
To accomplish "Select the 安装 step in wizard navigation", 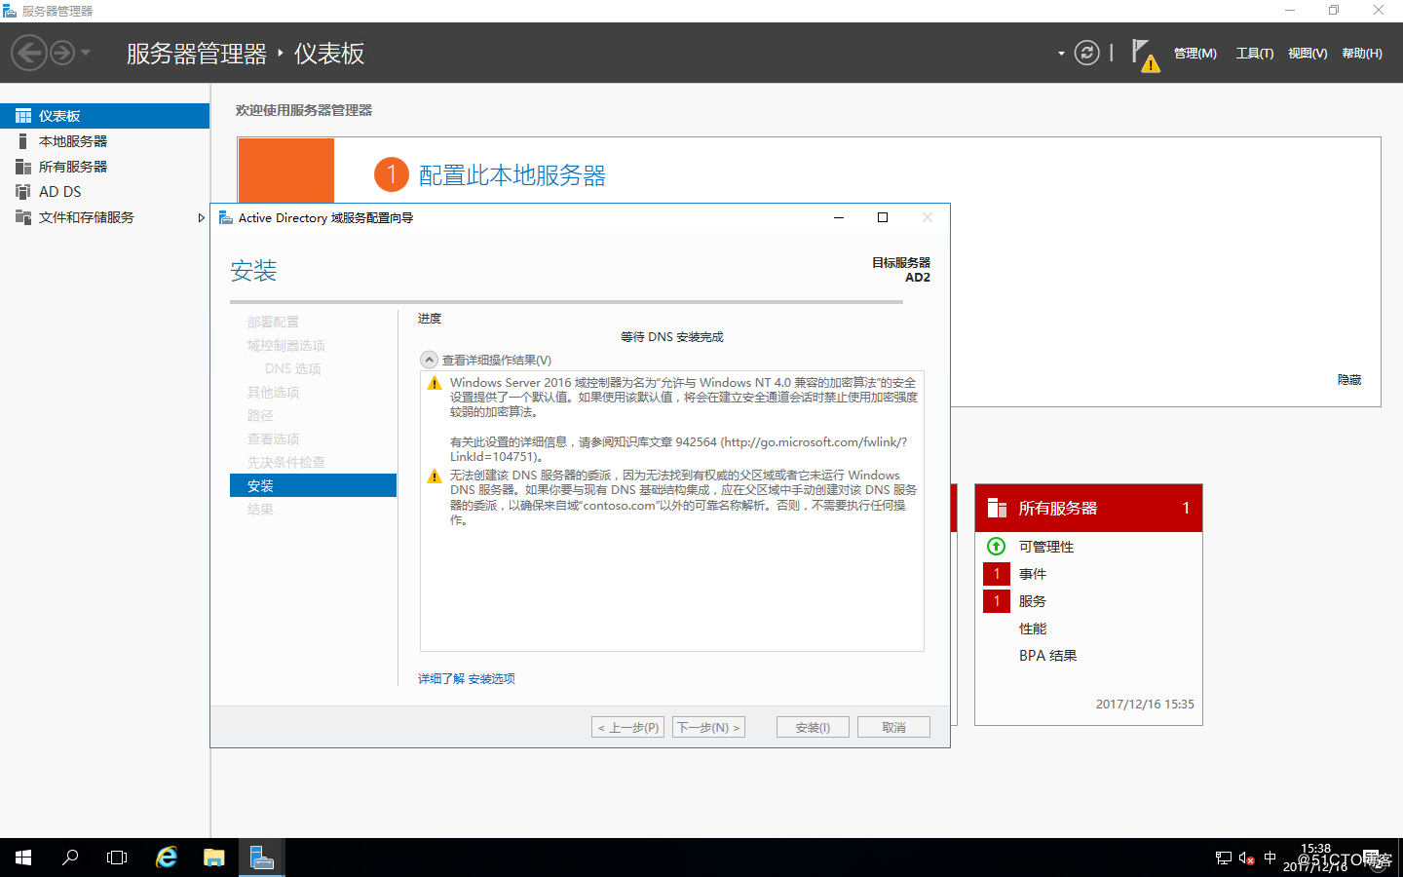I will pyautogui.click(x=313, y=485).
